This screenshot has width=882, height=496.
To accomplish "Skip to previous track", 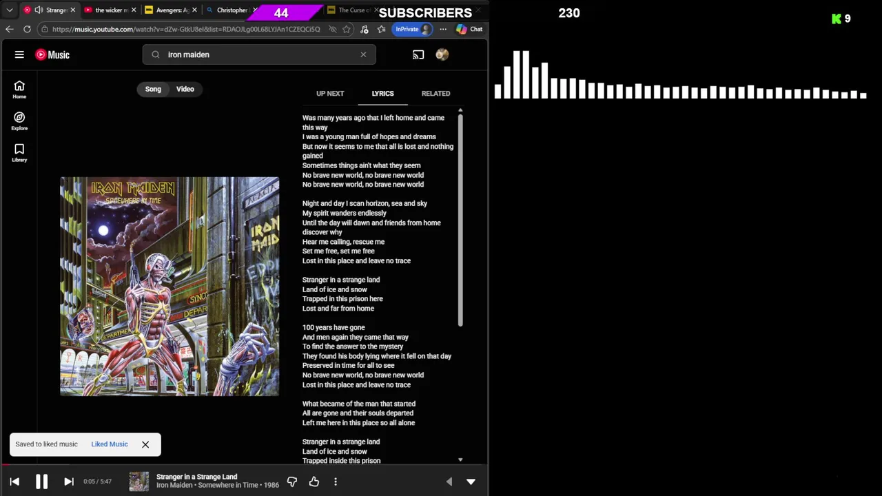I will click(14, 482).
